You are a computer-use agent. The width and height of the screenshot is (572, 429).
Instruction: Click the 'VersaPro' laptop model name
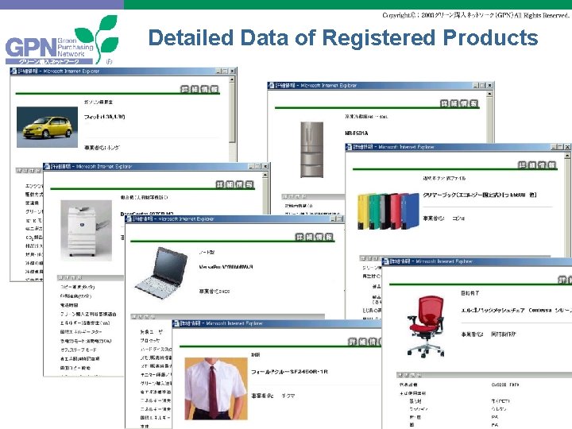[226, 267]
